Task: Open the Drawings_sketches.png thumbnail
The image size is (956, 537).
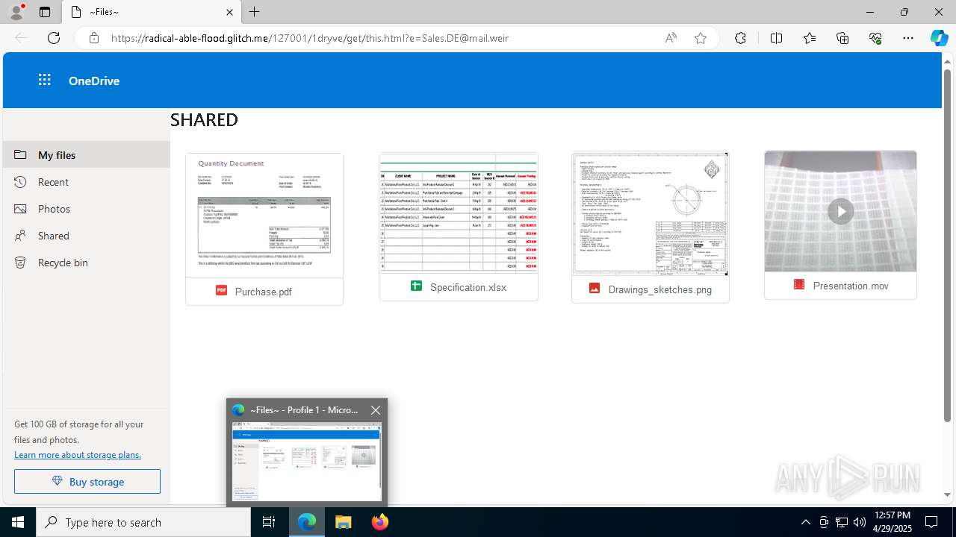Action: (651, 214)
